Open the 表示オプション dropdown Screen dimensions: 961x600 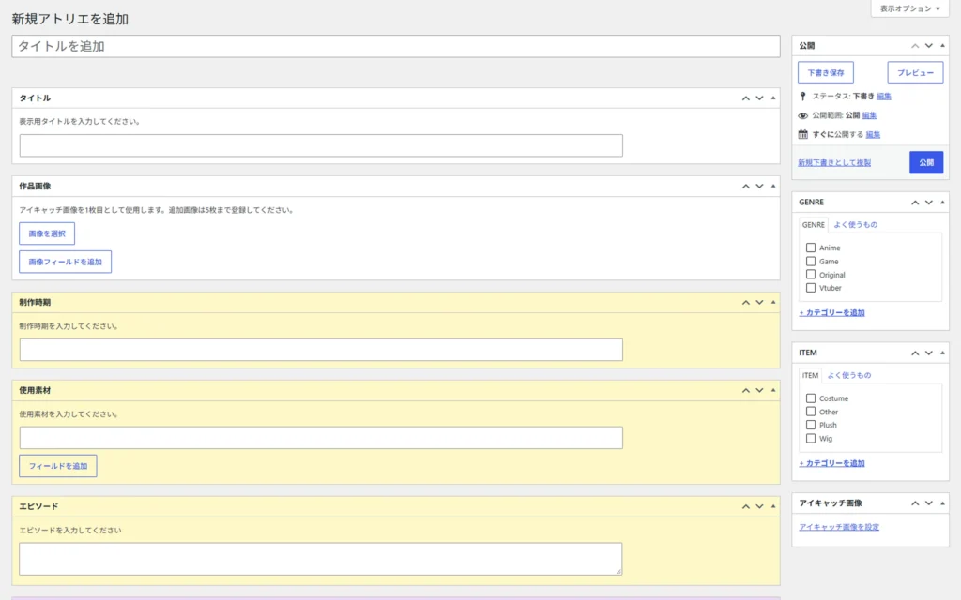coord(909,8)
